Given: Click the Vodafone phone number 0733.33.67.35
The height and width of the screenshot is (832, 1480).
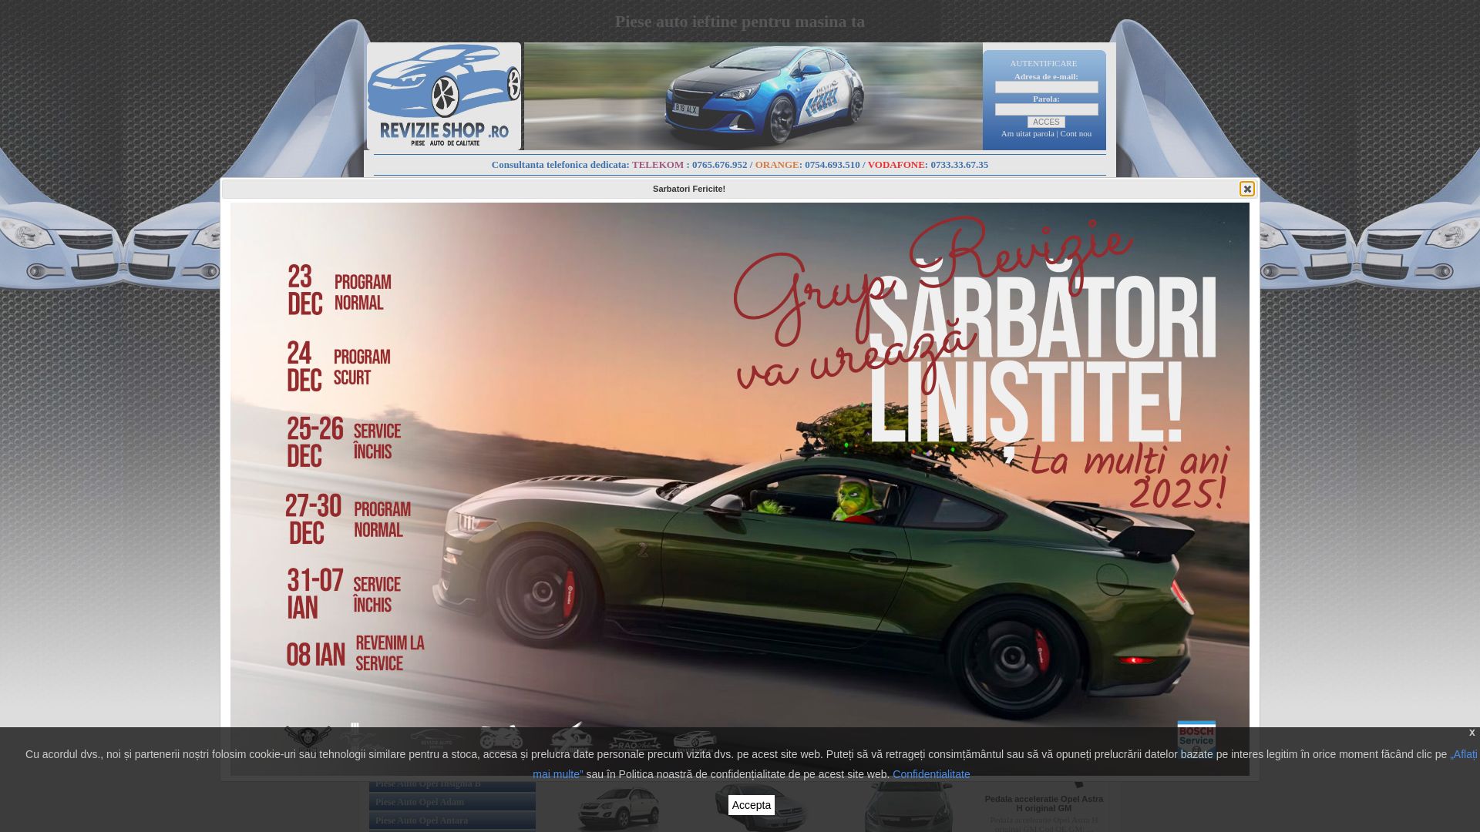Looking at the screenshot, I should (959, 165).
